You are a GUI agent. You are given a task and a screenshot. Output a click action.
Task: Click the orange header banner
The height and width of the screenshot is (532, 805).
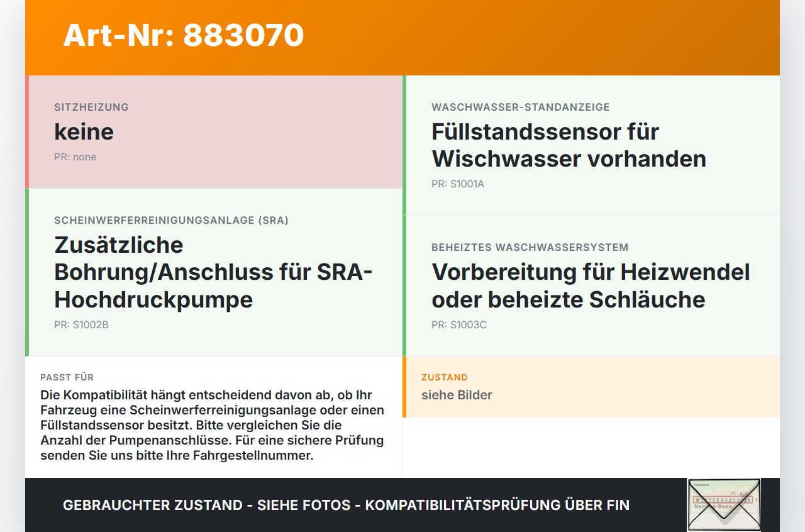(402, 38)
